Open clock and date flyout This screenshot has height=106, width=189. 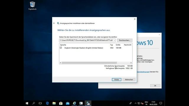pos(153,103)
